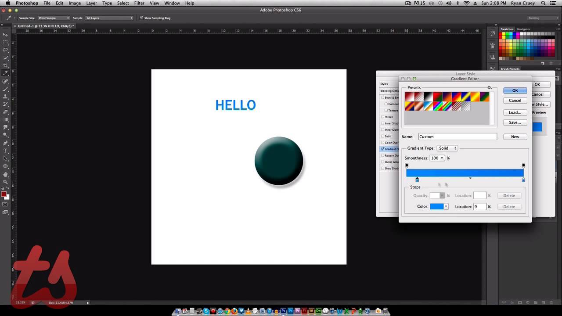
Task: Select the Clone Stamp tool
Action: pyautogui.click(x=5, y=97)
